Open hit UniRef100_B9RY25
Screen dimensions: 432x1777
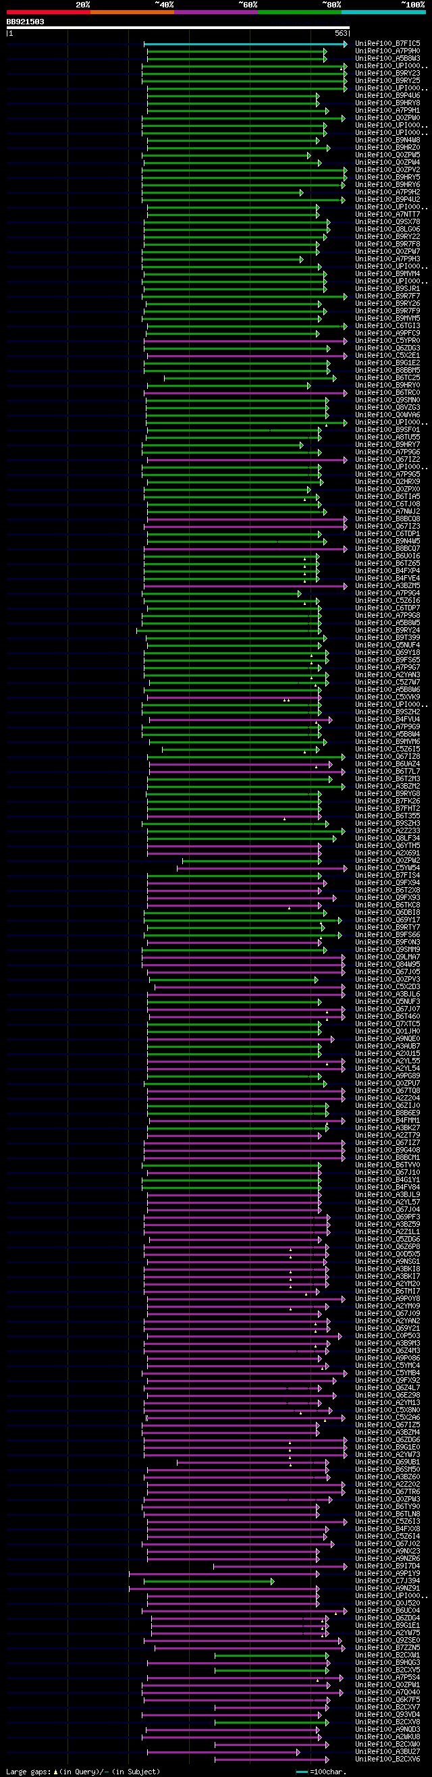click(x=388, y=81)
